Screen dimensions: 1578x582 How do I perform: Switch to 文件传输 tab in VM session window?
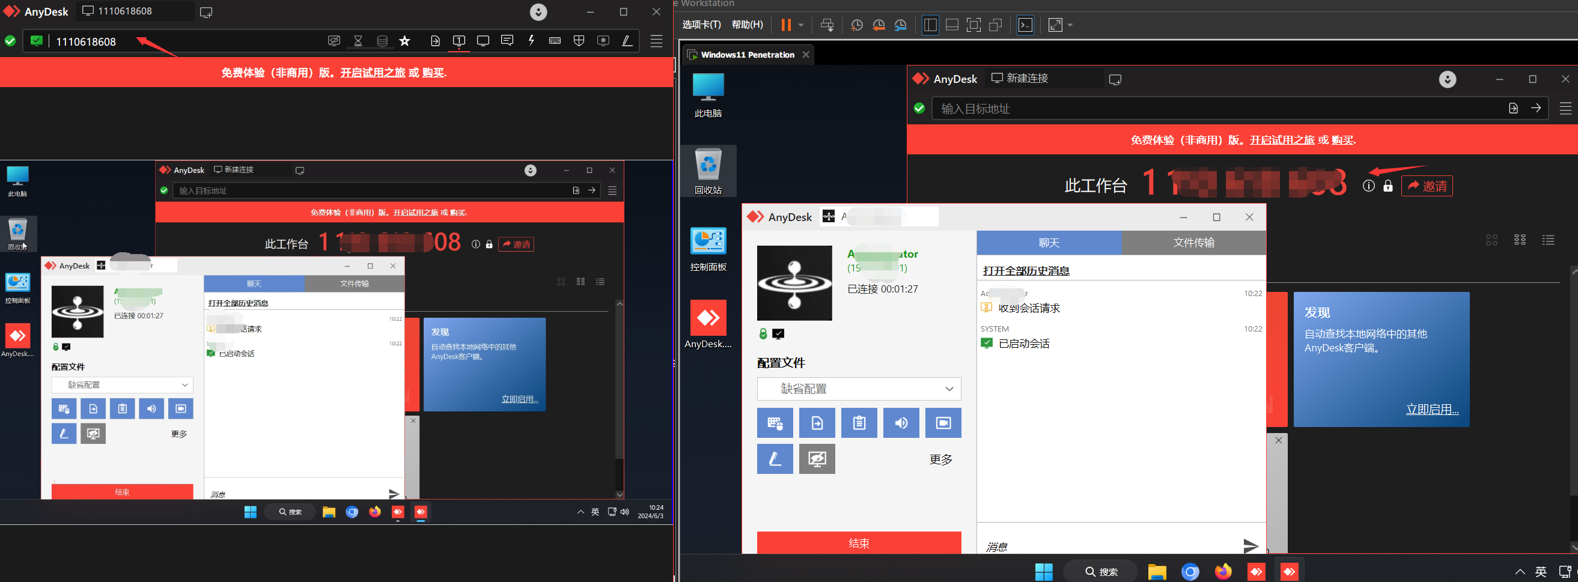(x=1193, y=243)
